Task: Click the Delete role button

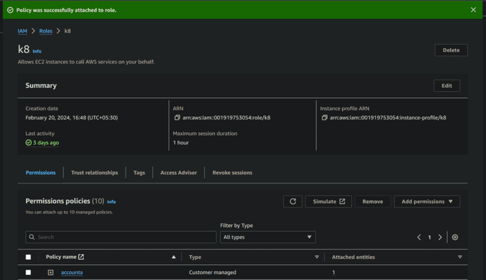Action: click(451, 50)
